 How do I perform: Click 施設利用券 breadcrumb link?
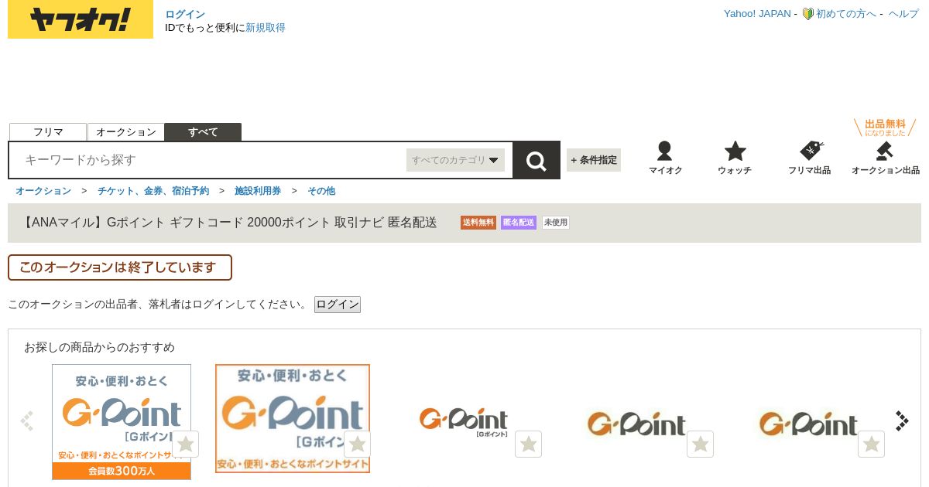[x=258, y=191]
